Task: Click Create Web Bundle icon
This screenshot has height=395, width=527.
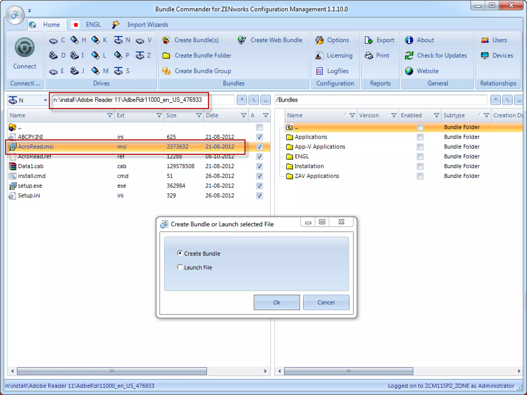Action: pos(242,40)
